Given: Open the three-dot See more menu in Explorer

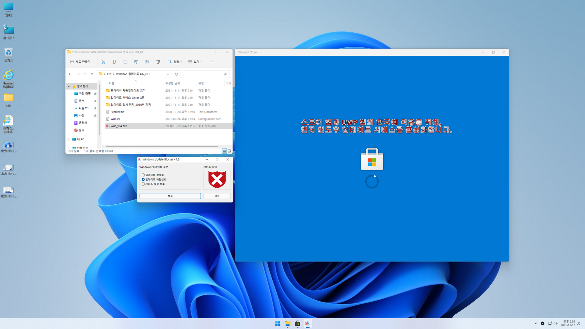Looking at the screenshot, I should (x=212, y=62).
